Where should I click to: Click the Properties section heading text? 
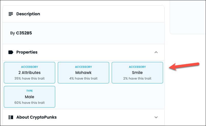[27, 52]
